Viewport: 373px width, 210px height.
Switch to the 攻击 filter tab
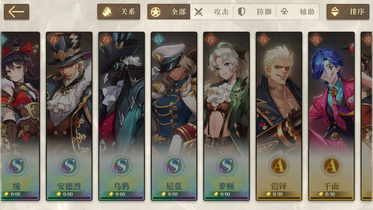pos(212,12)
